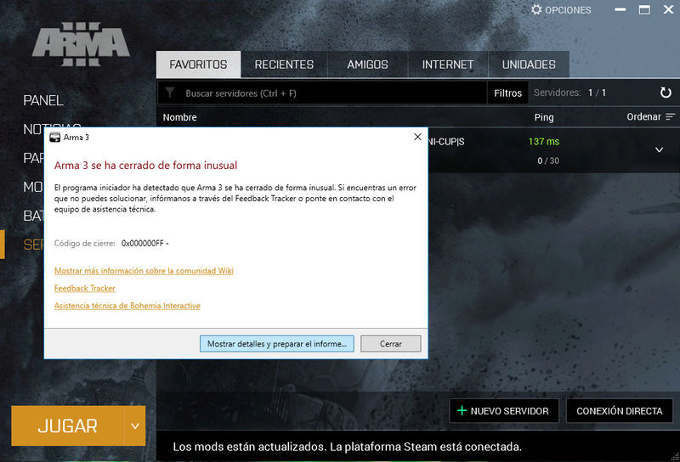The width and height of the screenshot is (680, 462).
Task: Click Mostrar detalles y preparar el informe button
Action: 277,344
